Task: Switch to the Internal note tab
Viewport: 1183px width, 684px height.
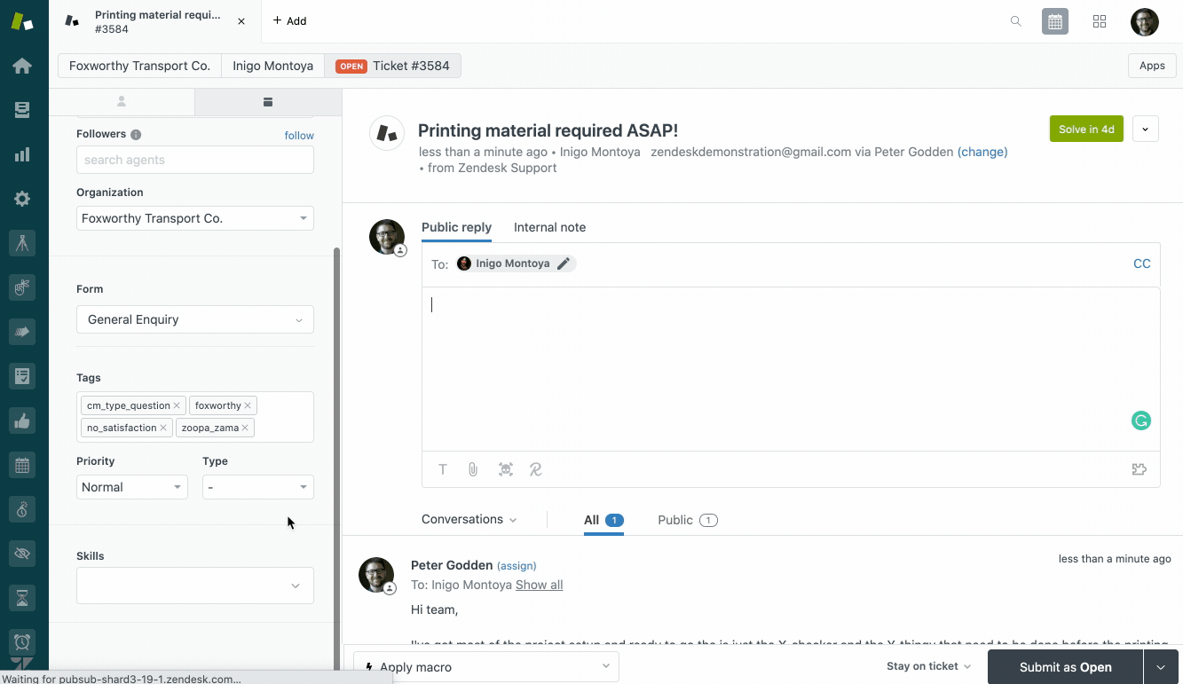Action: (549, 227)
